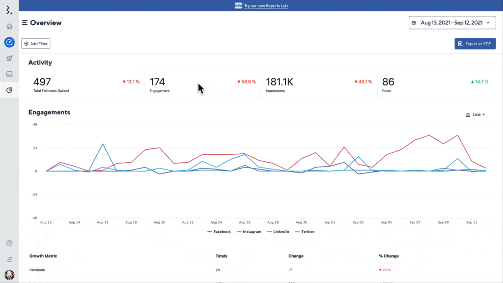Select the Engagement metric card
503x283 pixels.
coord(202,85)
